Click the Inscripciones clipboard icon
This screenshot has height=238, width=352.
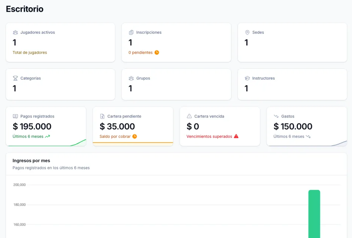(131, 32)
